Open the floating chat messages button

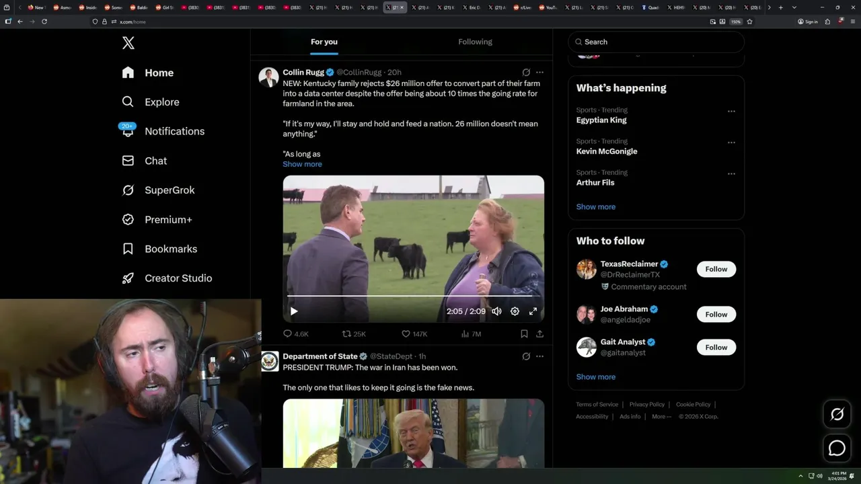click(x=837, y=448)
